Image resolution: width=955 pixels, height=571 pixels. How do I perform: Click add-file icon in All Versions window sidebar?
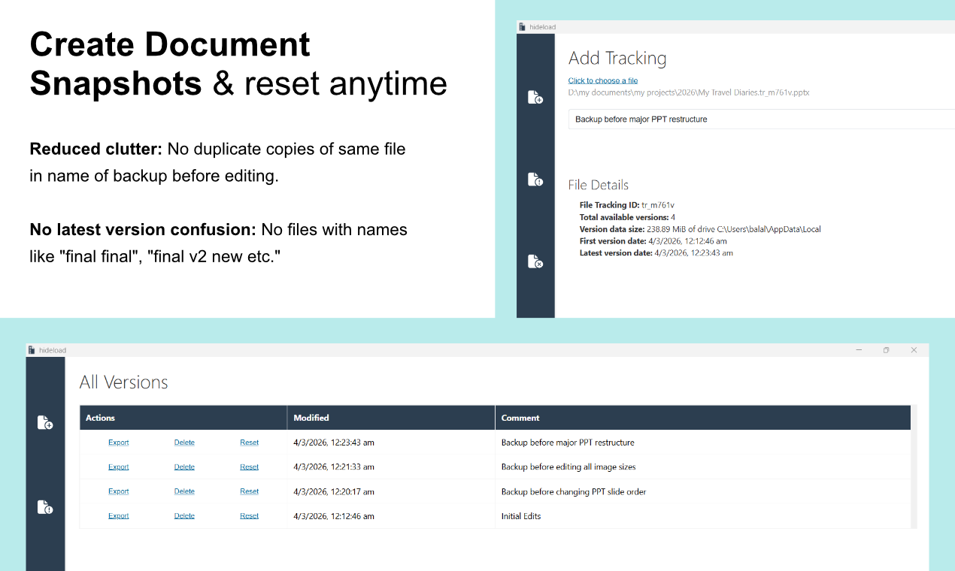(x=45, y=423)
